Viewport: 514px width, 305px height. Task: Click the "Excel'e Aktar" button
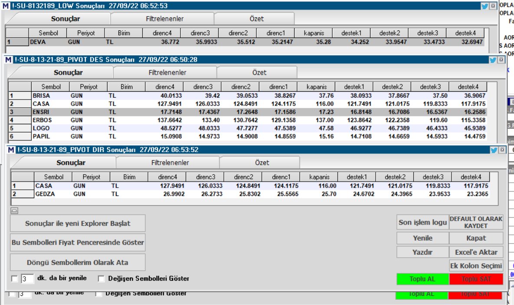coord(476,252)
